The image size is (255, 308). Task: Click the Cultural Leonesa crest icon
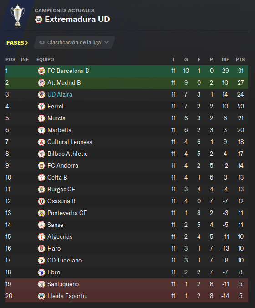pyautogui.click(x=41, y=142)
